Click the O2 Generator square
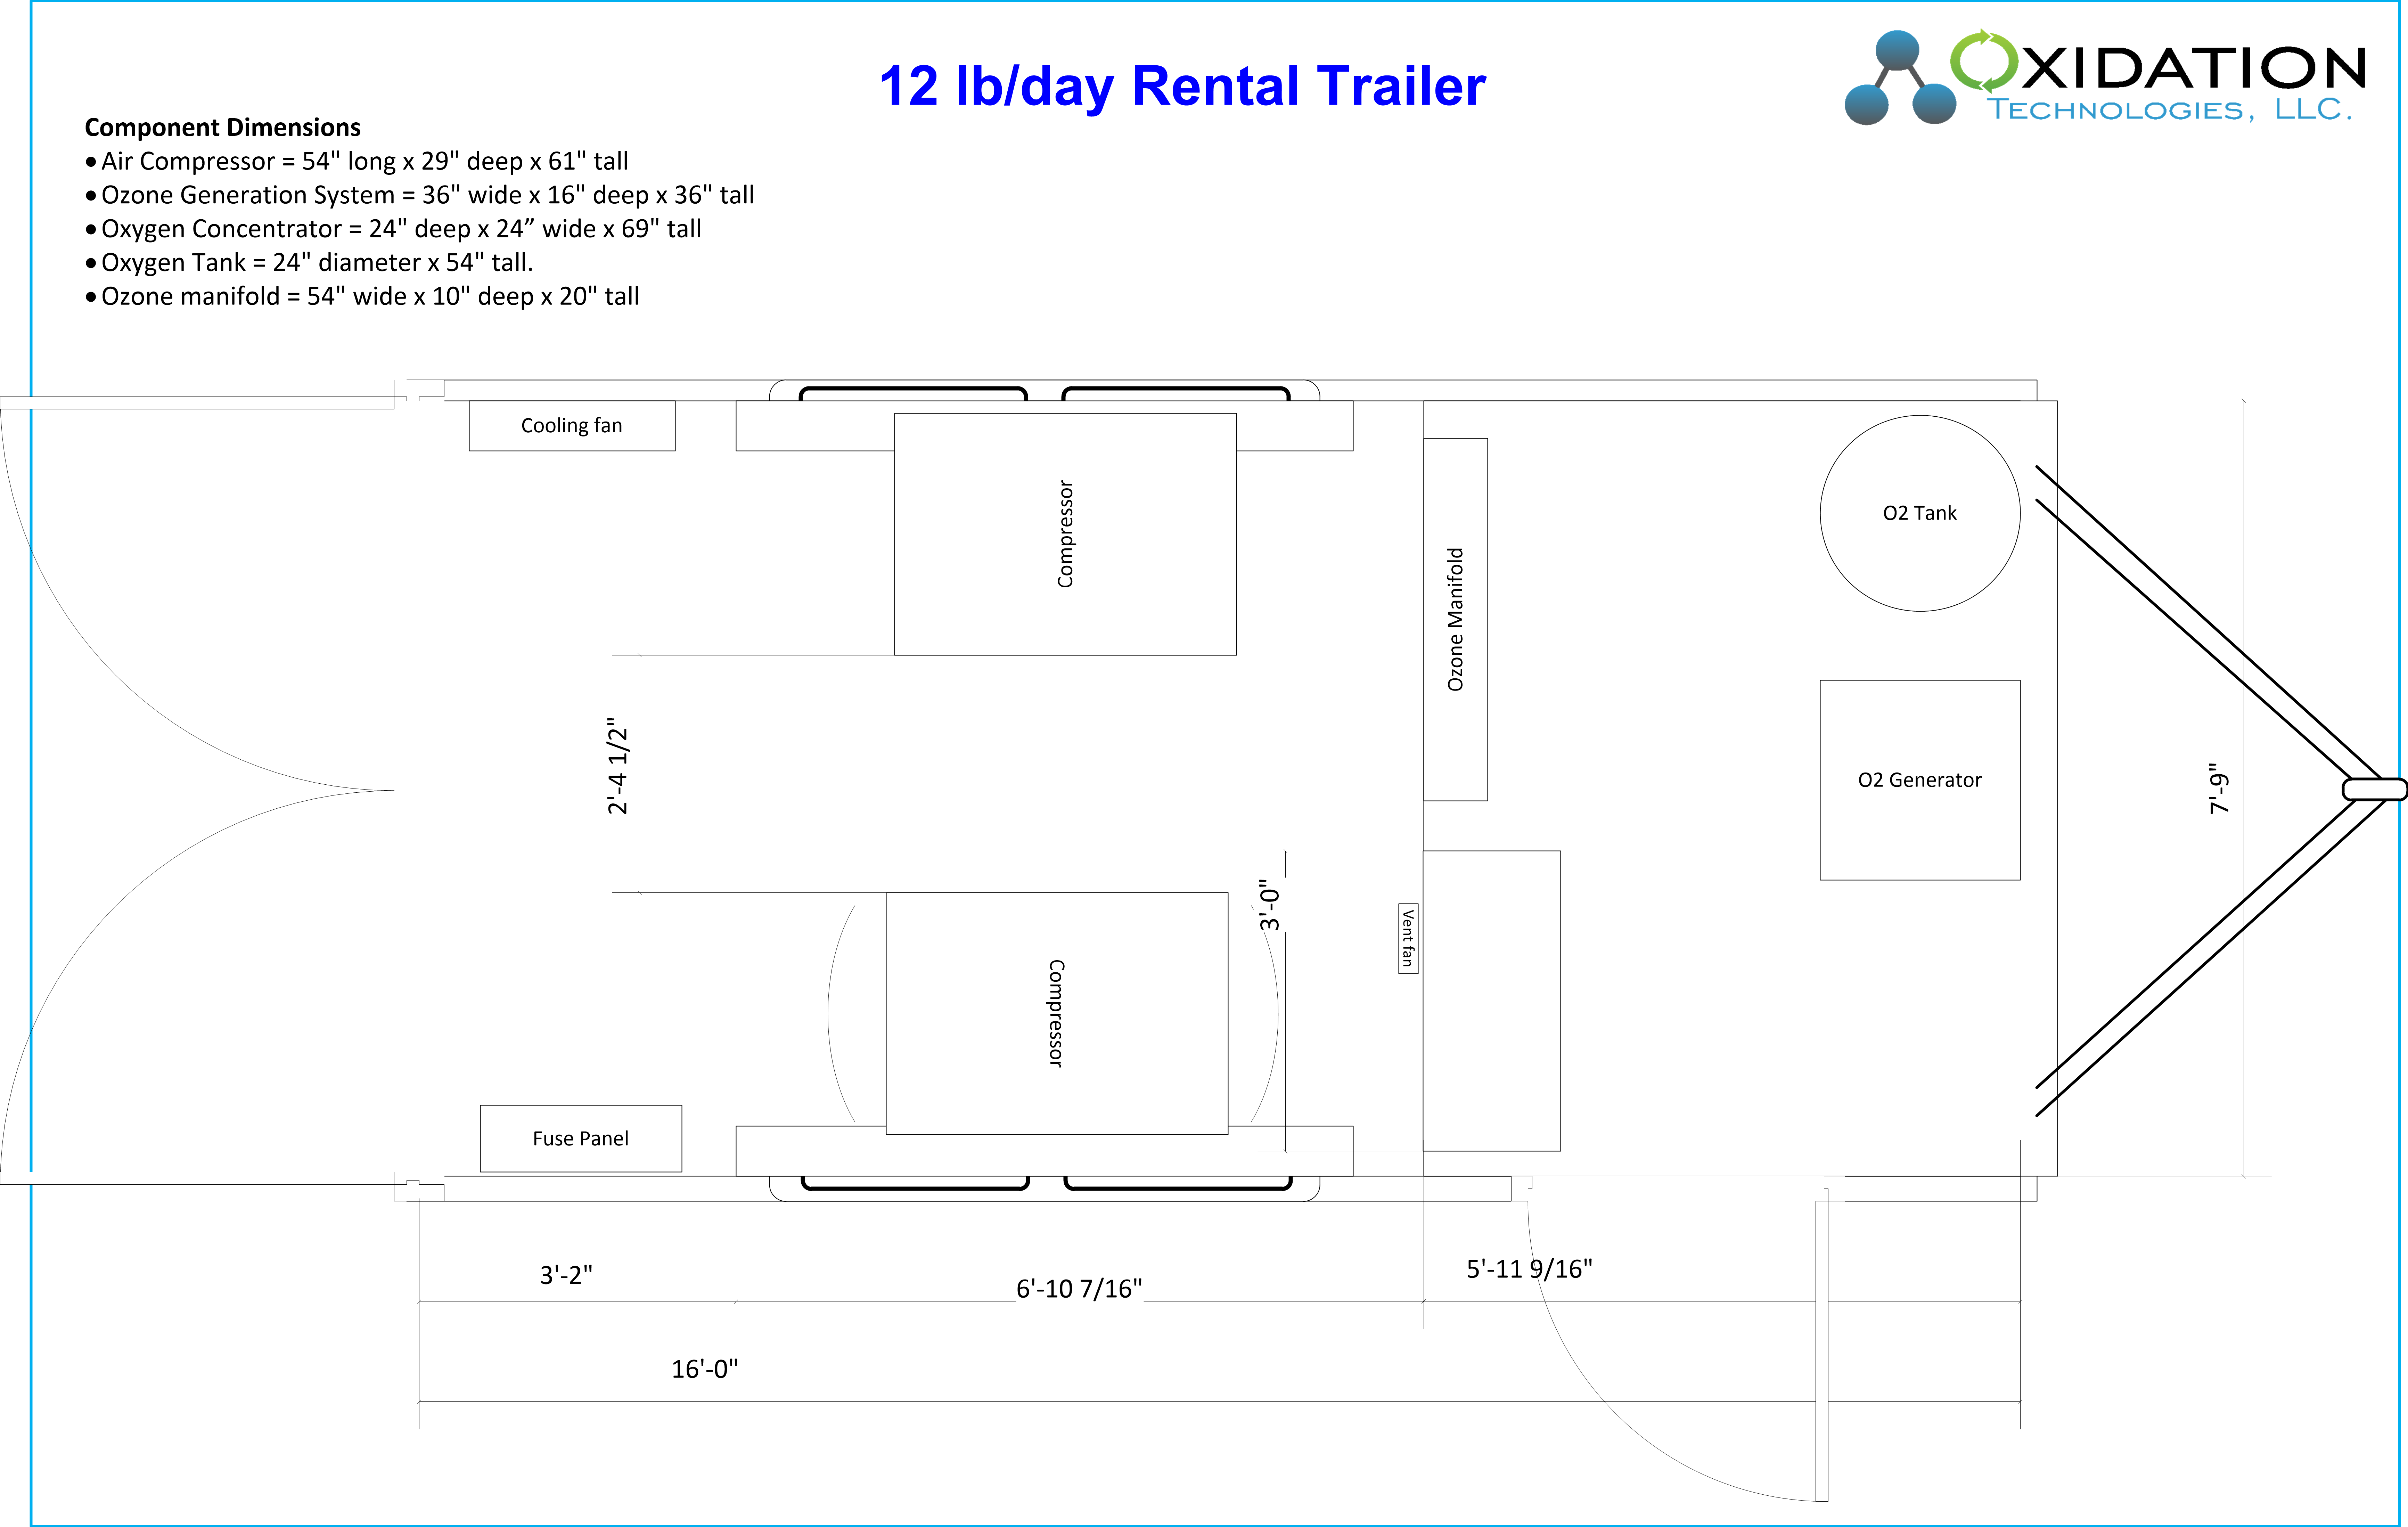The image size is (2408, 1527). [1920, 780]
